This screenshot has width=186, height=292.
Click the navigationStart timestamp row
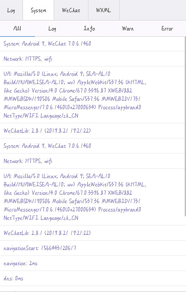pyautogui.click(x=92, y=248)
